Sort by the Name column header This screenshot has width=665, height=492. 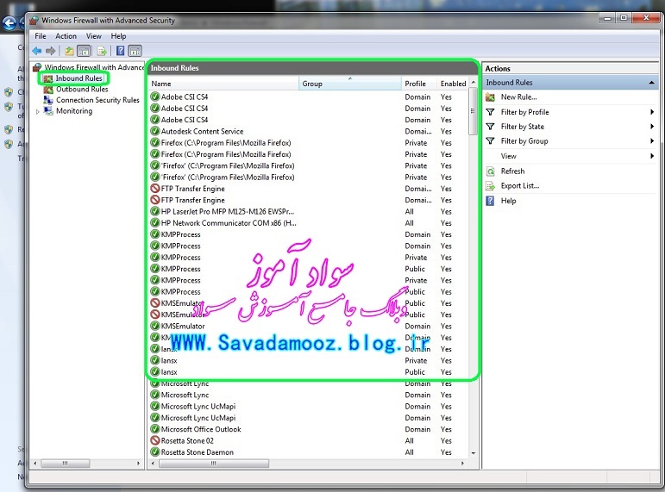coord(223,84)
